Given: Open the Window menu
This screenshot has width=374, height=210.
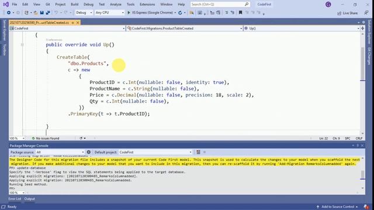Looking at the screenshot, I should [x=166, y=4].
